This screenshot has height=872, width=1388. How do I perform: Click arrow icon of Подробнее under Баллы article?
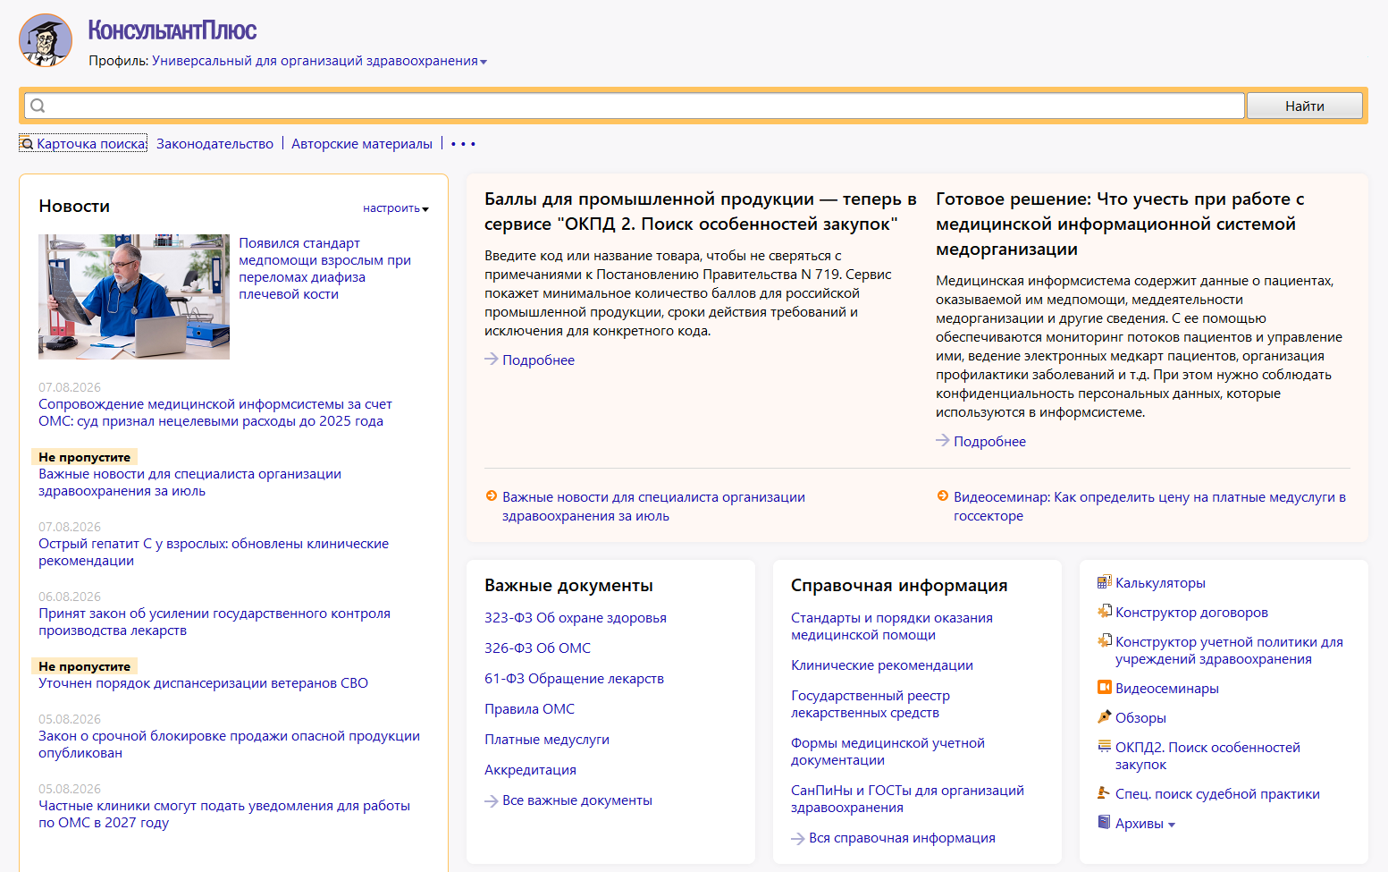pyautogui.click(x=492, y=360)
